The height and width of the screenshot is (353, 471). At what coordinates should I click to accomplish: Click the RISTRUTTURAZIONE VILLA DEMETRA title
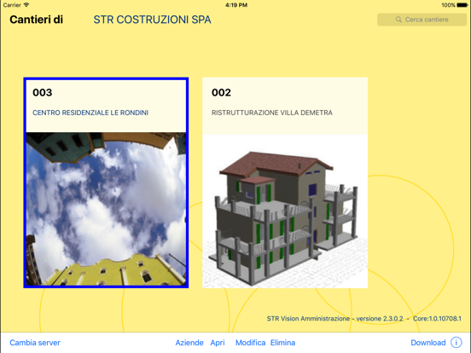pyautogui.click(x=272, y=113)
